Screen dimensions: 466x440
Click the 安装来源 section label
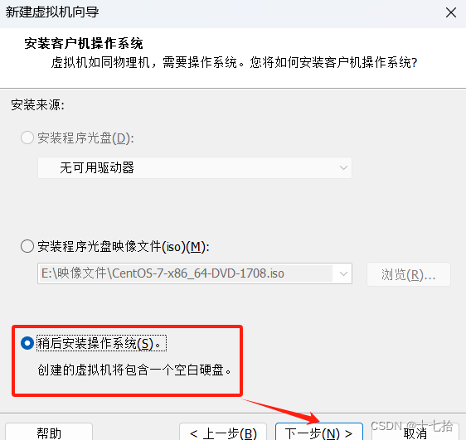point(38,104)
